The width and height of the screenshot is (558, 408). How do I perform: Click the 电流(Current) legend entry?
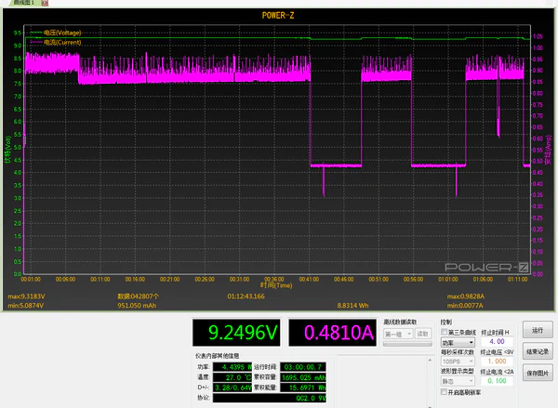(x=61, y=42)
